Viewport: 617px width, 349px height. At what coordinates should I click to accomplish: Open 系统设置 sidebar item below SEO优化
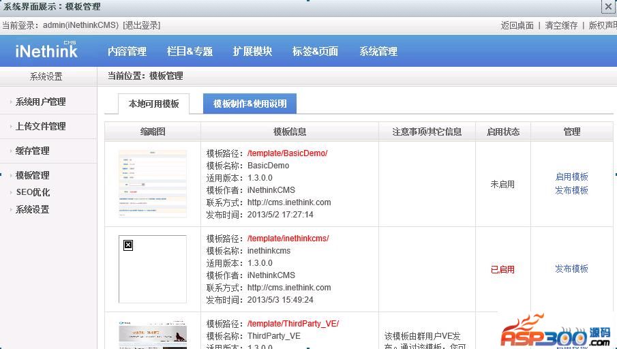(32, 210)
